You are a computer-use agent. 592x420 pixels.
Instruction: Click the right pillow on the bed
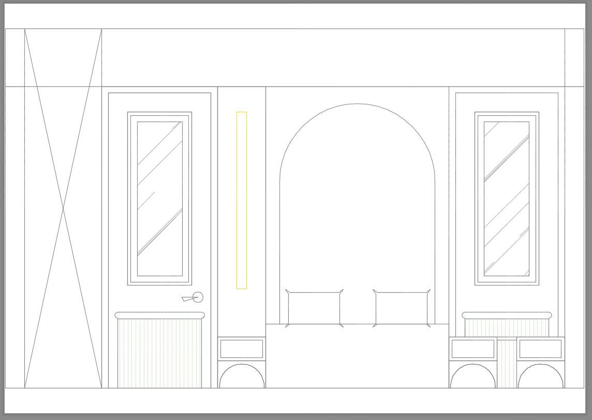(402, 308)
